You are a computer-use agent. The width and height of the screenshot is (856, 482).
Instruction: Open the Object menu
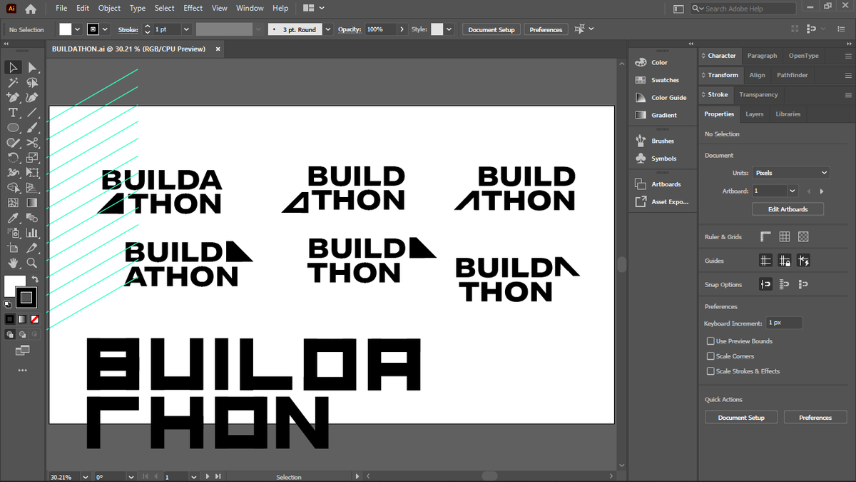109,9
